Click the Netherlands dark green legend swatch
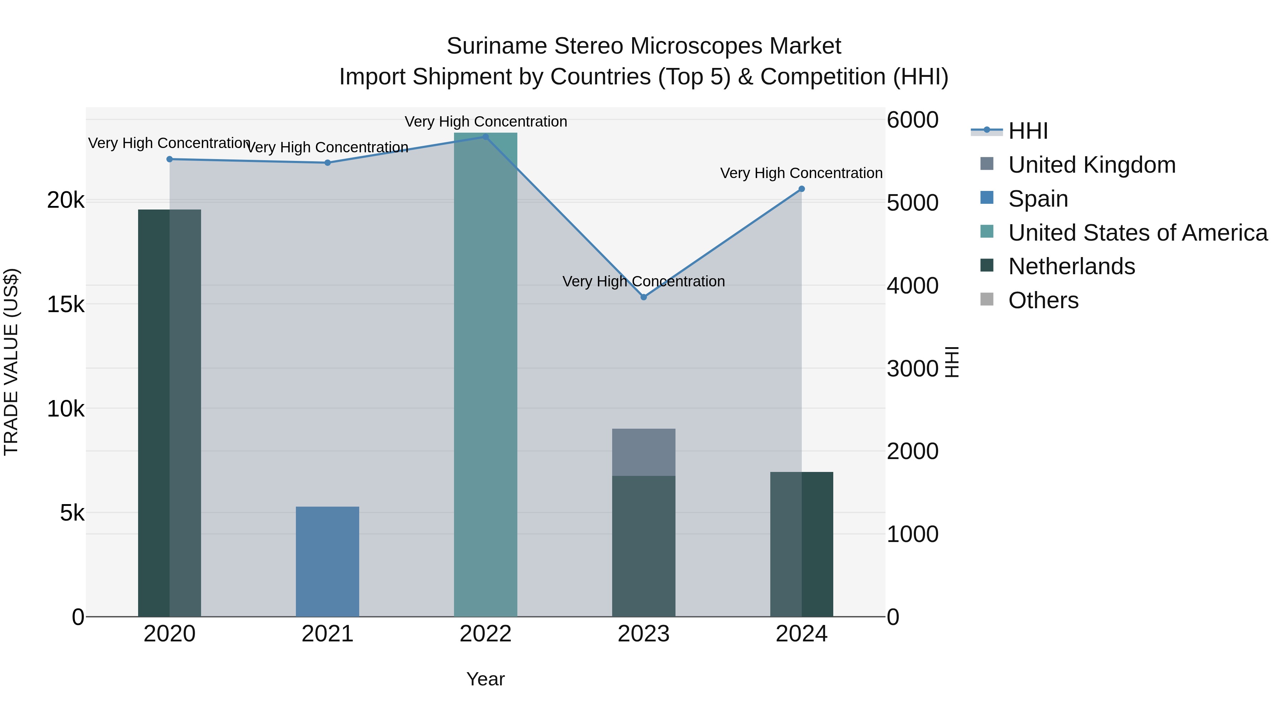This screenshot has height=724, width=1288. pyautogui.click(x=987, y=265)
